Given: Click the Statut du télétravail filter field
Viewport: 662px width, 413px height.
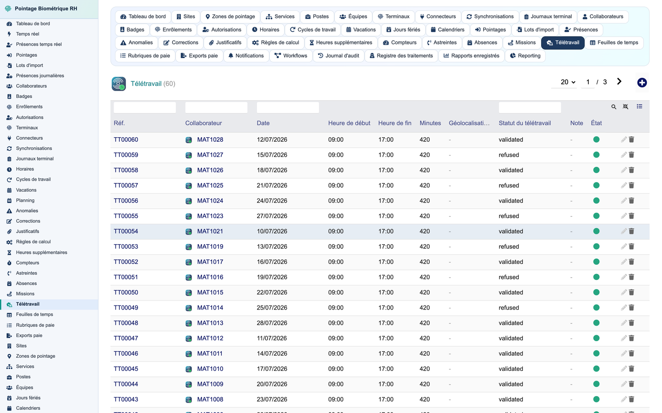Looking at the screenshot, I should (x=530, y=107).
